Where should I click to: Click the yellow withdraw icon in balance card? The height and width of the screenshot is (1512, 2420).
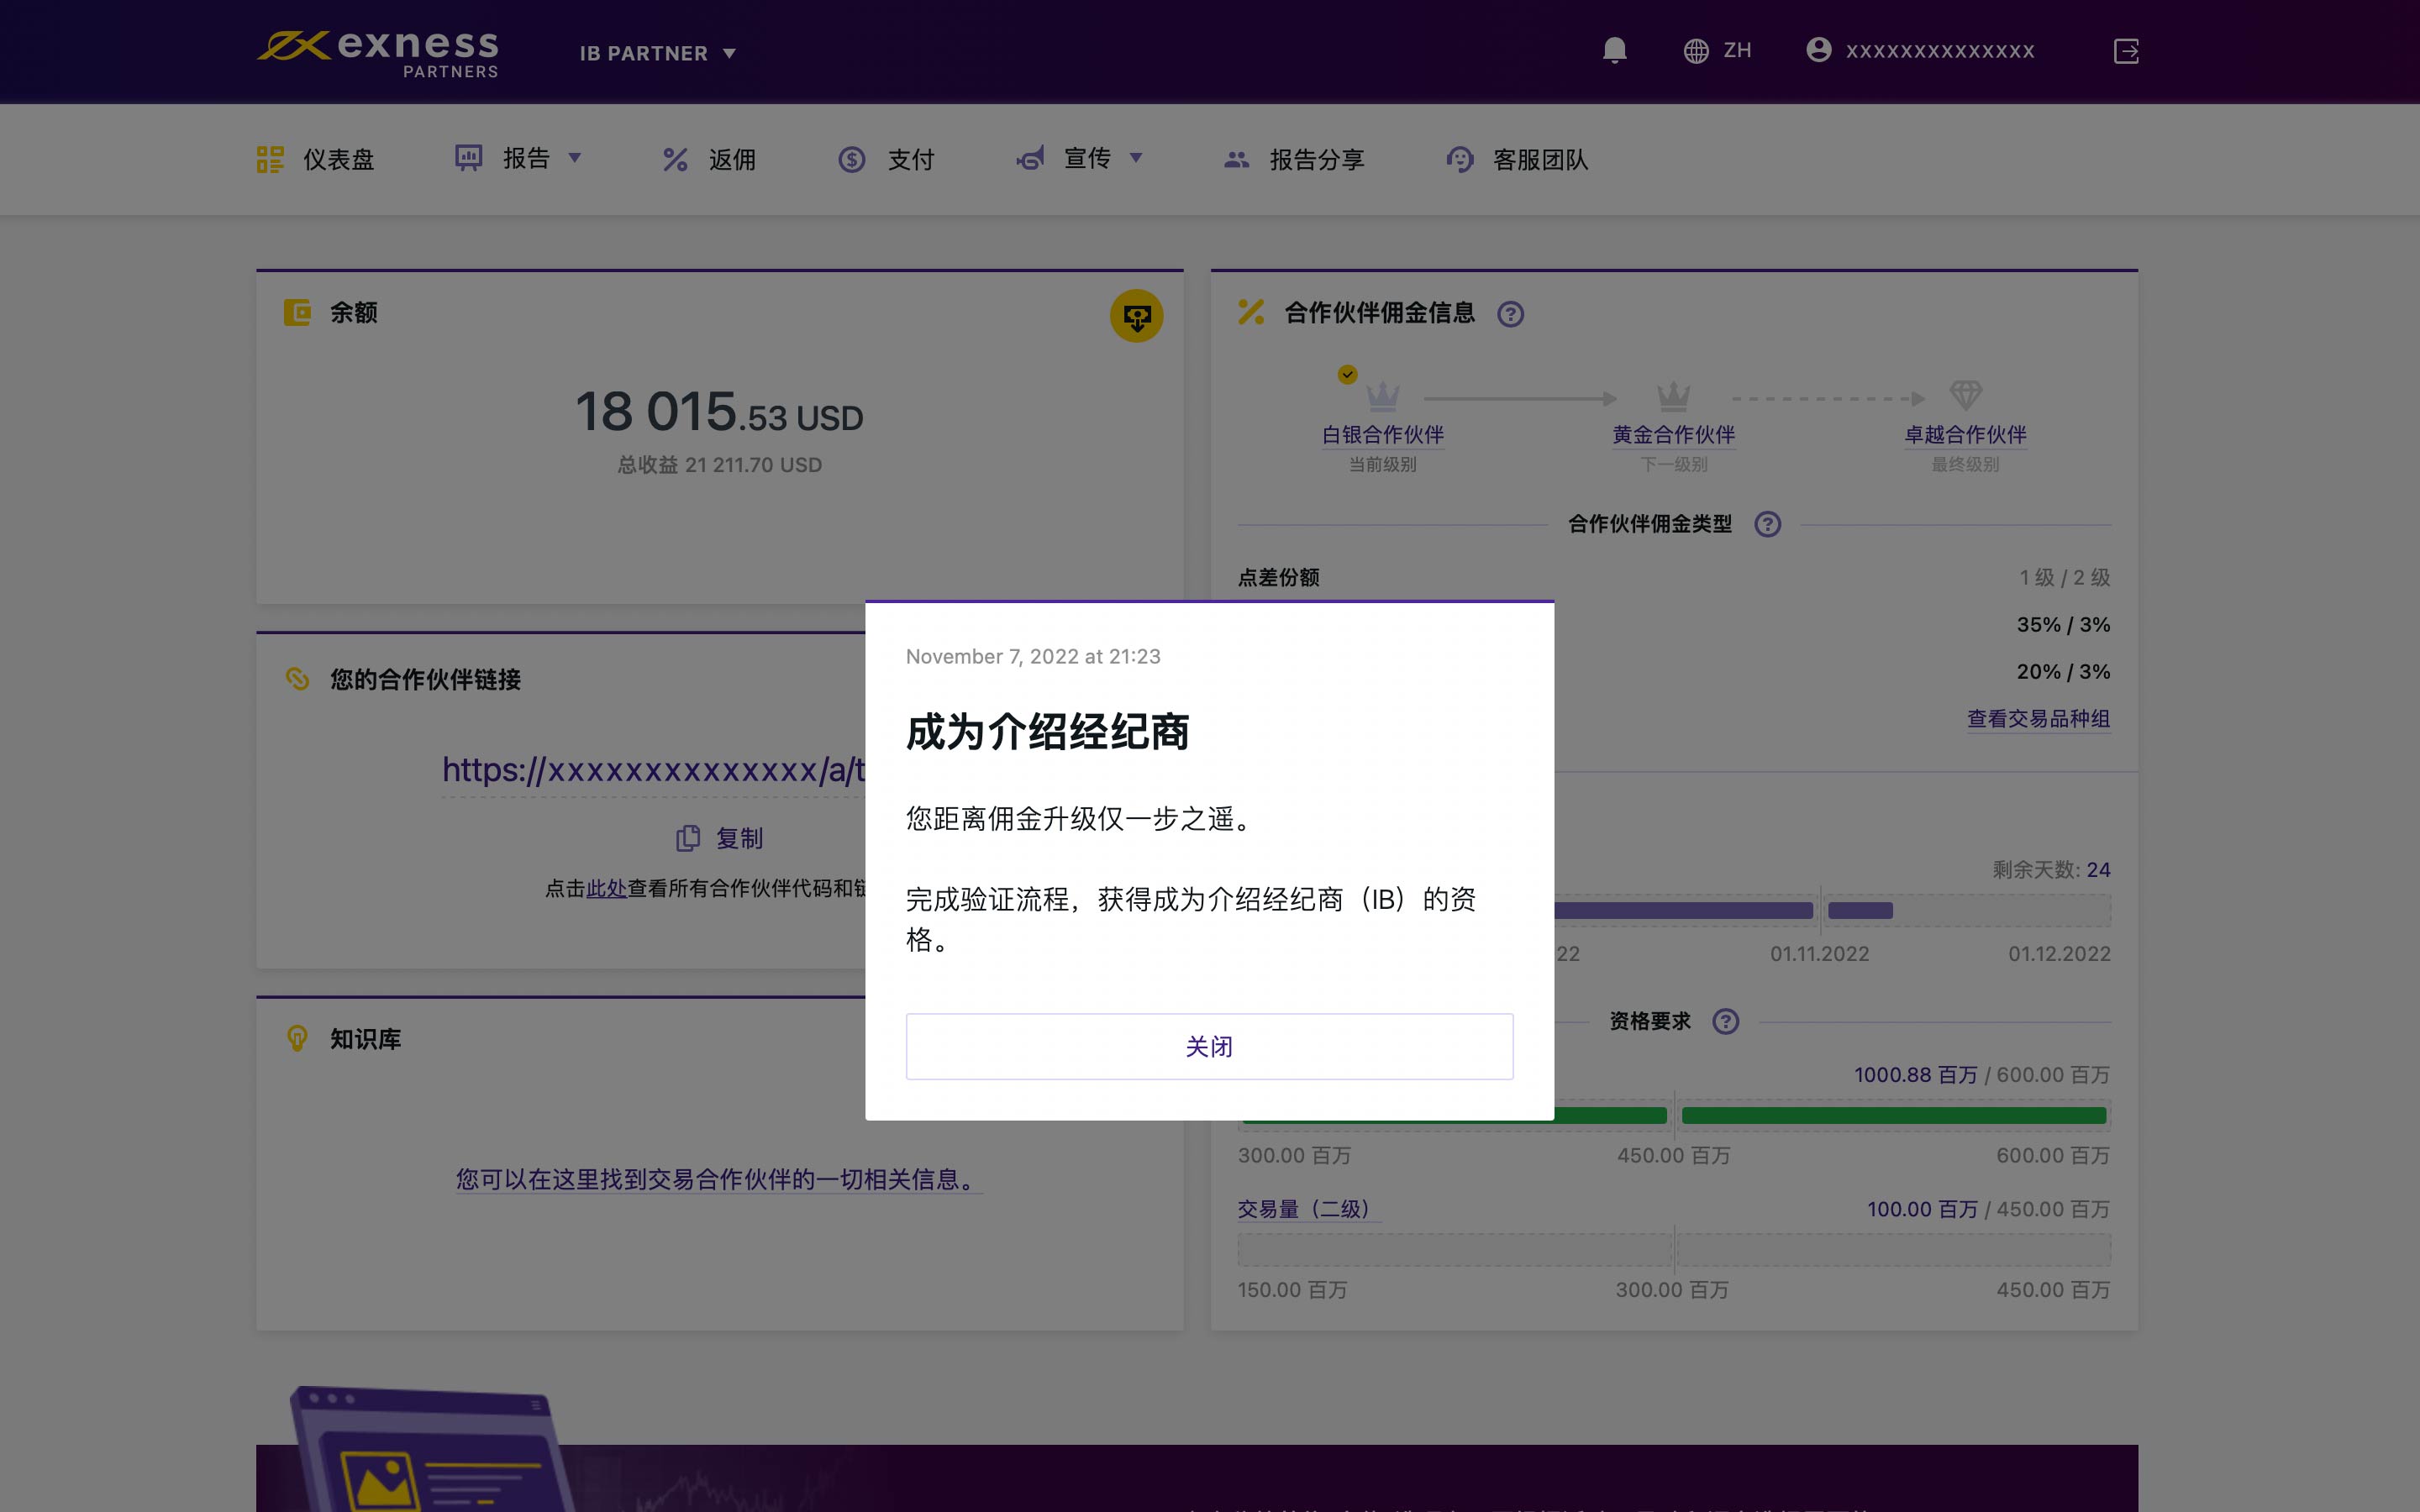(x=1136, y=317)
